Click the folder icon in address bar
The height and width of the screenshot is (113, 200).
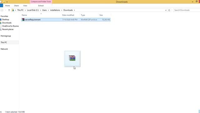(13, 10)
